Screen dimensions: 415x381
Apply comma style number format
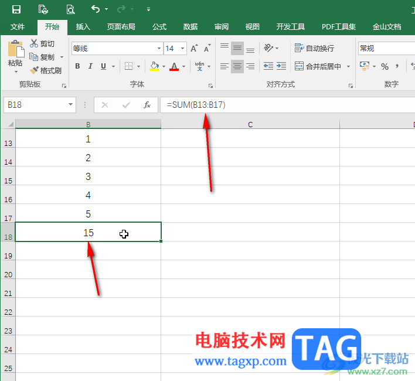click(x=397, y=66)
